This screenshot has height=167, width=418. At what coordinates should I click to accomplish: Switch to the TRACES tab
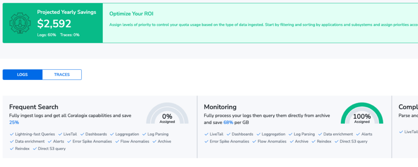pos(62,75)
